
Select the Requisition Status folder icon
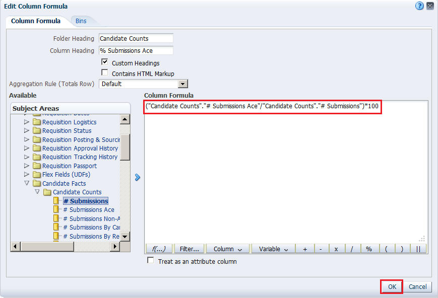(x=37, y=130)
